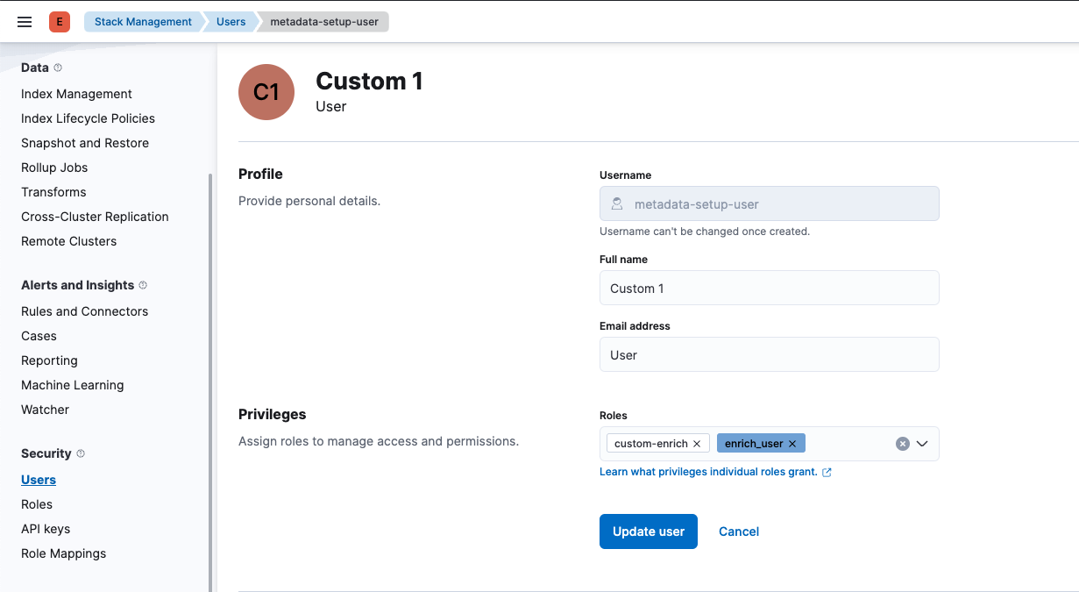Open Transforms in sidebar
Screen dimensions: 1079x592
53,192
